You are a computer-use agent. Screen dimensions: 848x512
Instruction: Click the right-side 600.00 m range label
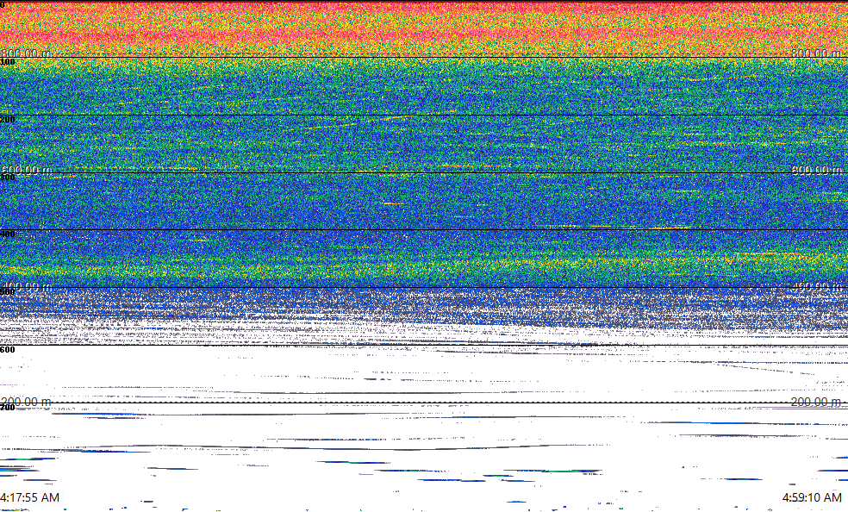[817, 170]
